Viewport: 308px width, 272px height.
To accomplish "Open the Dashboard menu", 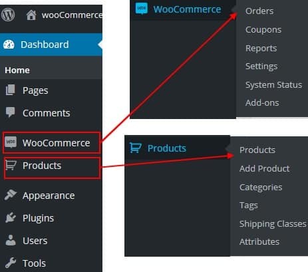I will (51, 45).
